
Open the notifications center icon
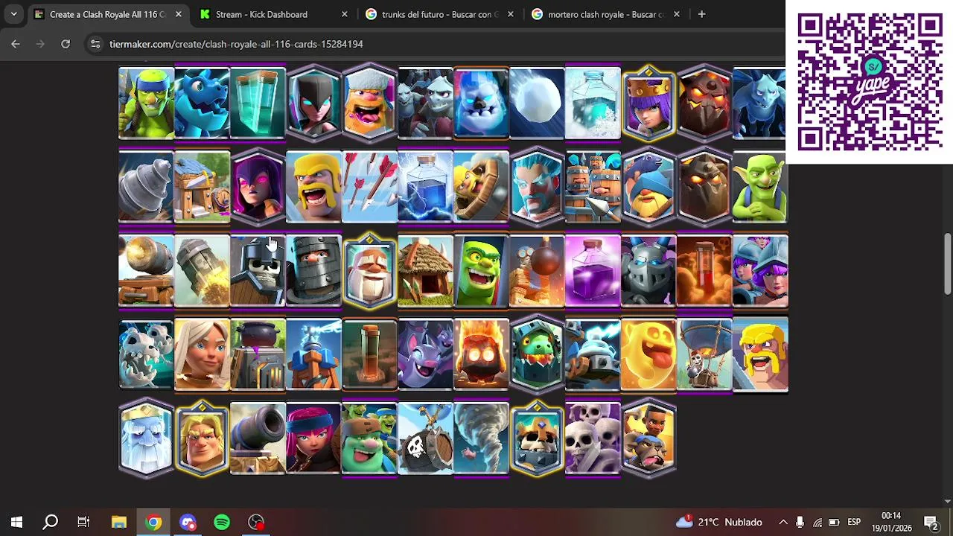tap(931, 522)
